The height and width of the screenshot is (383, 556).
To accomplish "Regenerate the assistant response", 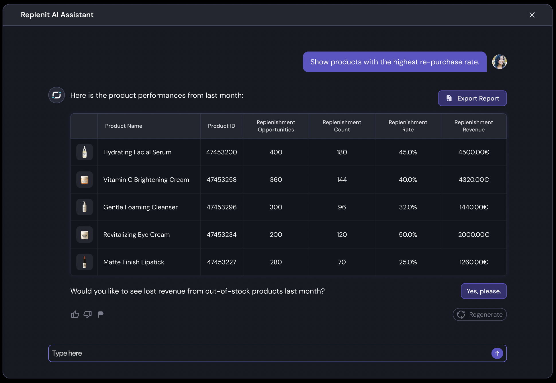I will (x=479, y=315).
